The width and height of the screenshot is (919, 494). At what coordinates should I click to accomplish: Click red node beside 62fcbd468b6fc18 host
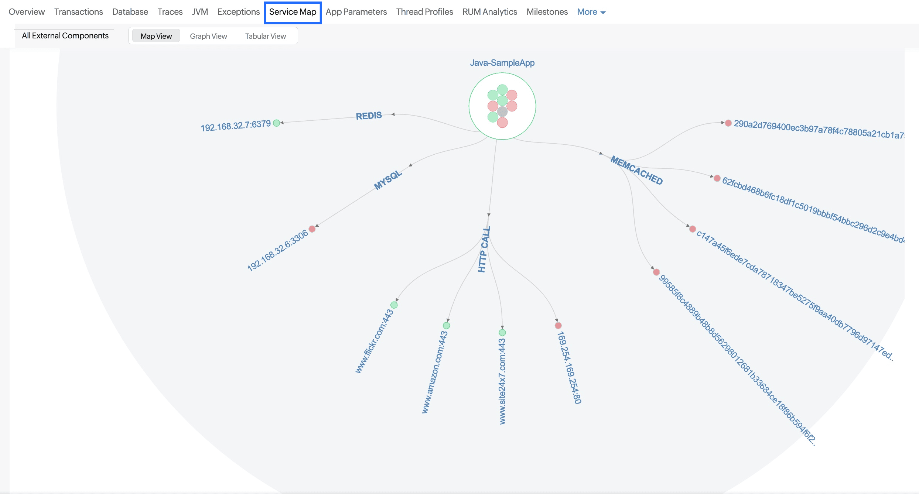click(x=717, y=178)
